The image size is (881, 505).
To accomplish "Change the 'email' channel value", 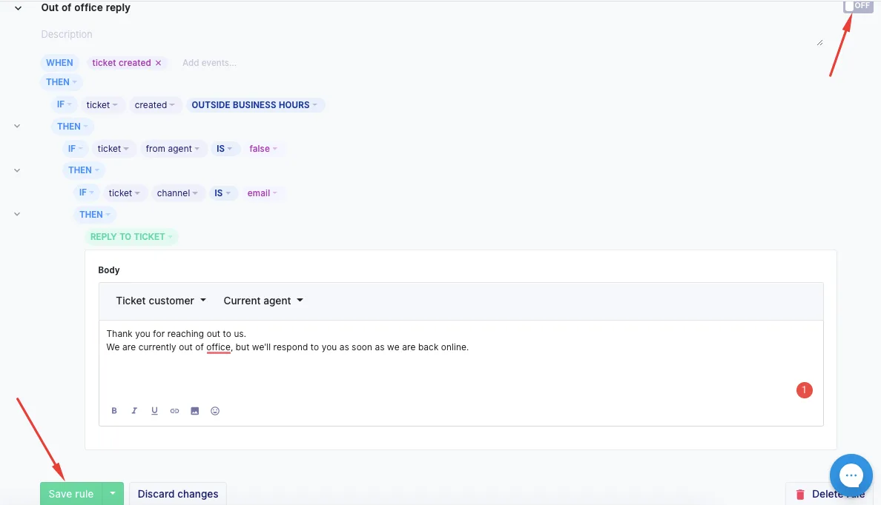I will coord(263,193).
